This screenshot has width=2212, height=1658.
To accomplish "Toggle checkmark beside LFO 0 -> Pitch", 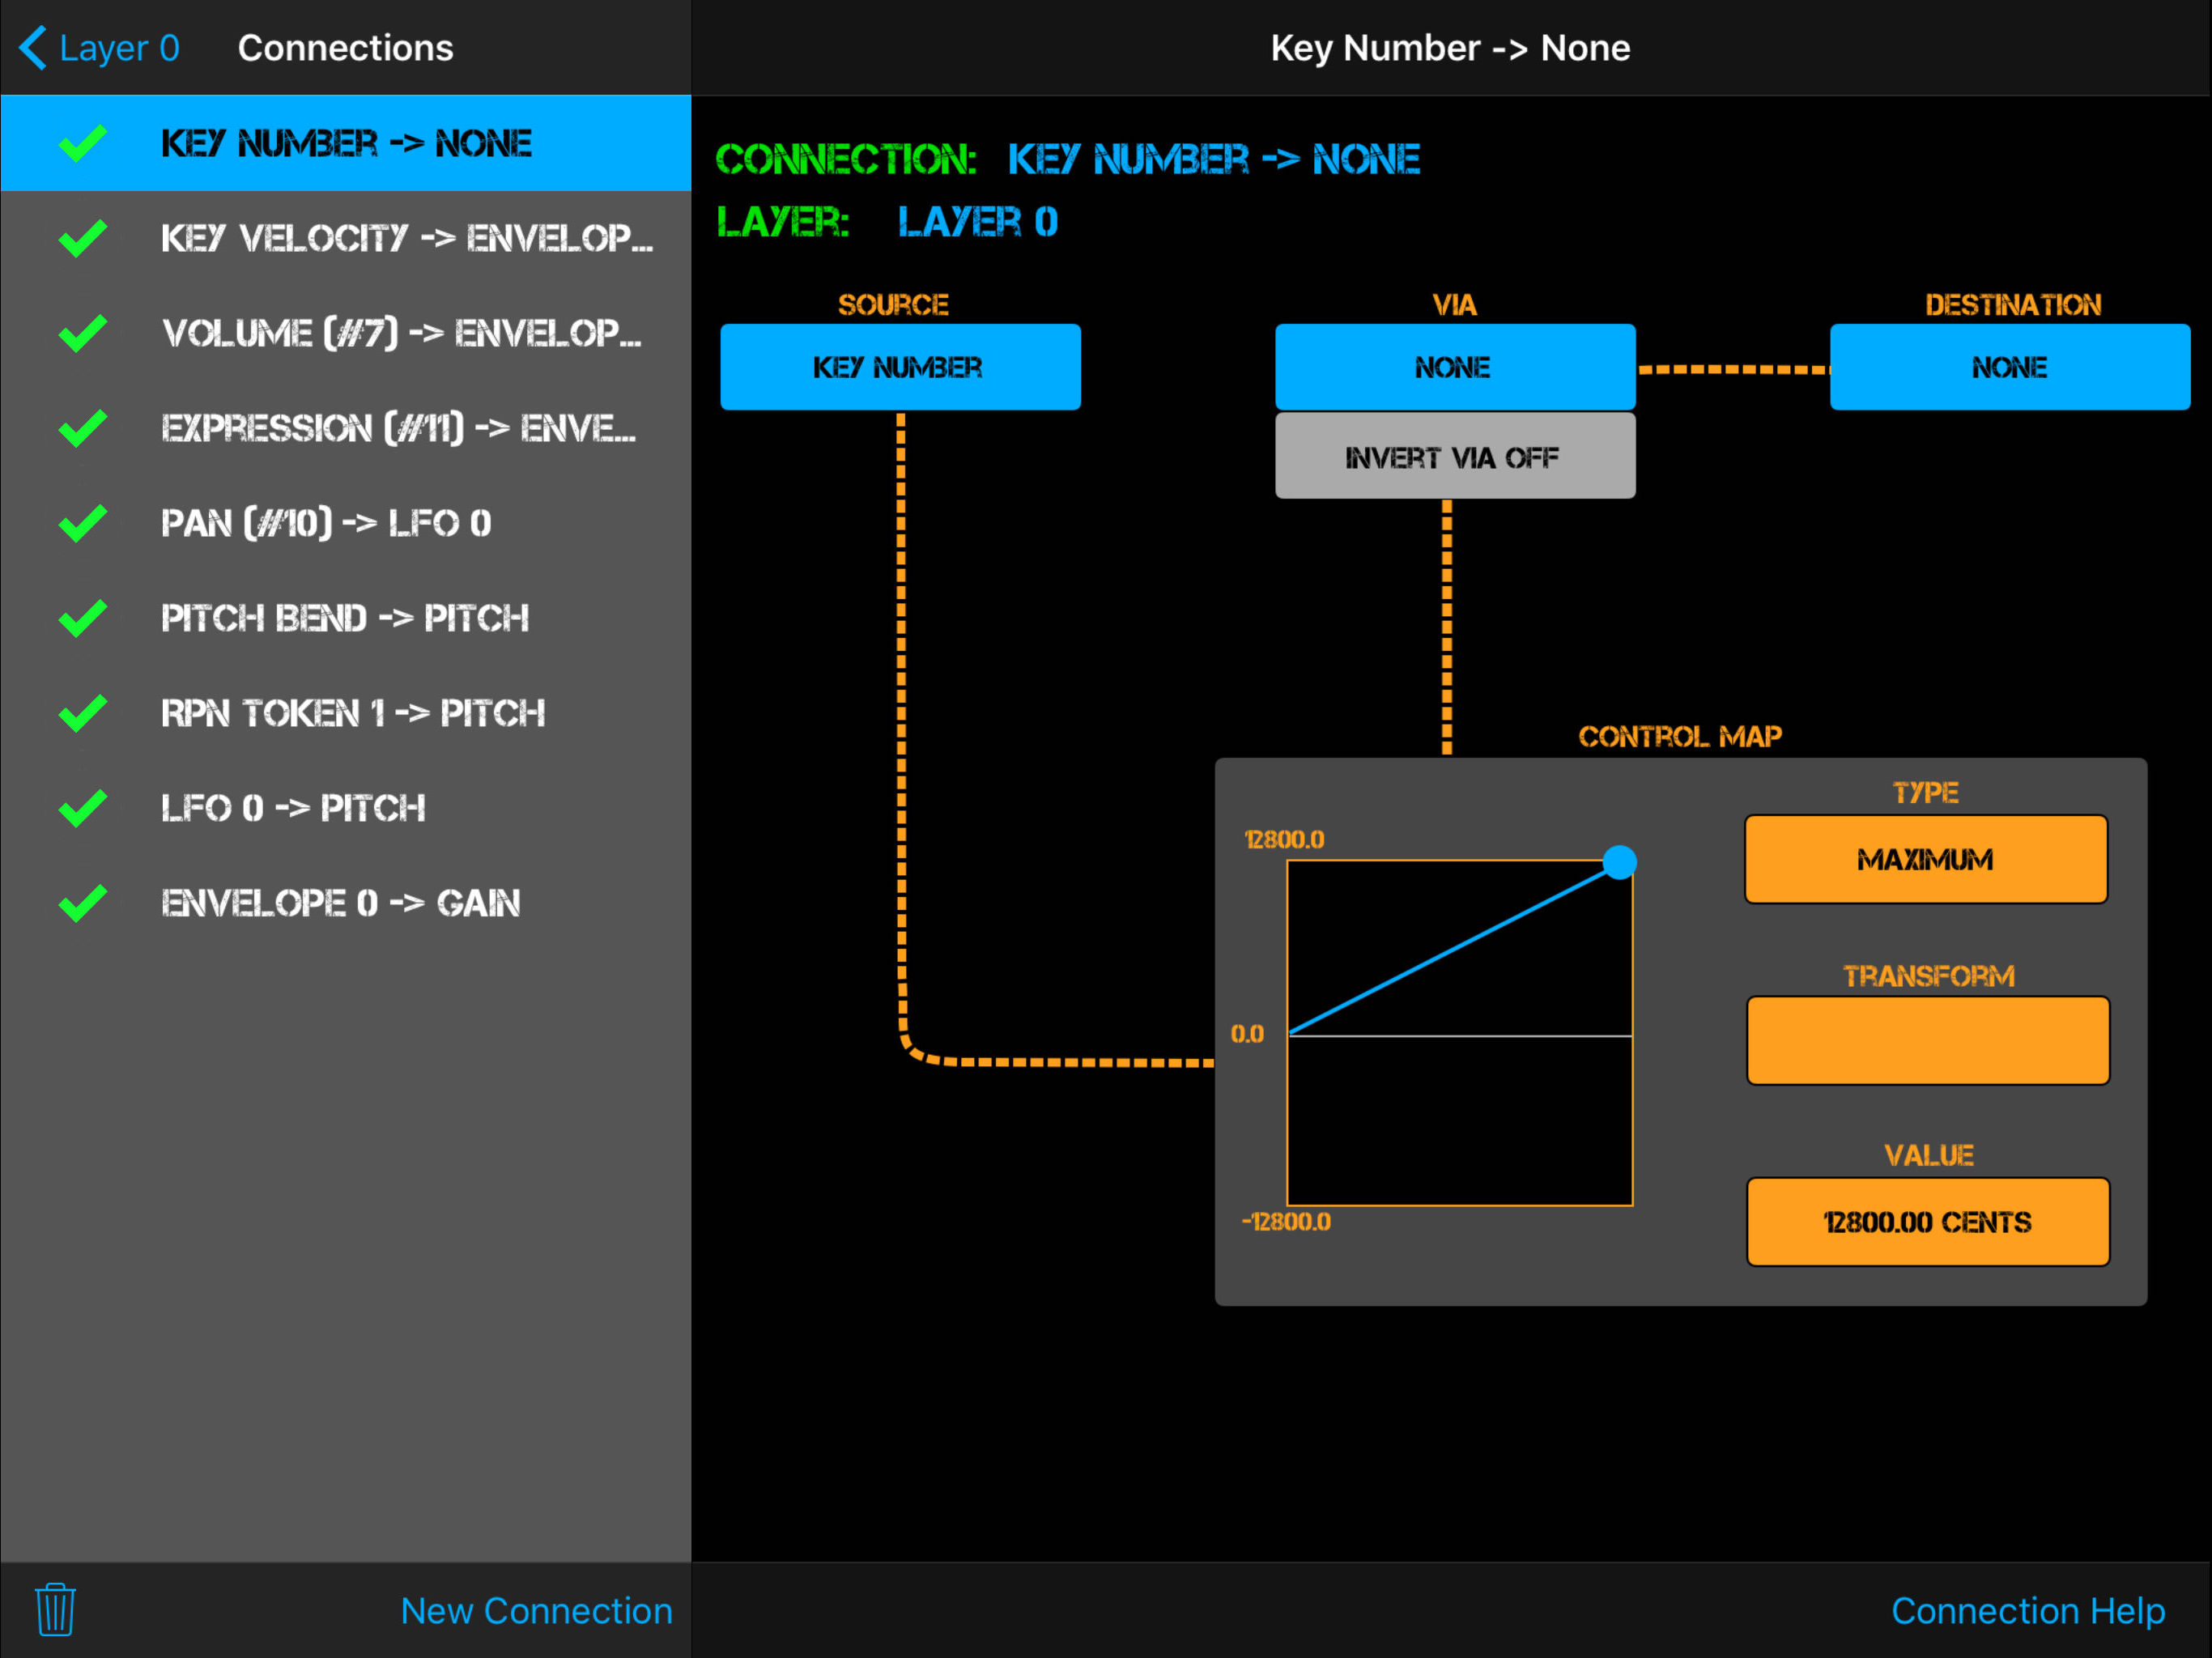I will 83,808.
